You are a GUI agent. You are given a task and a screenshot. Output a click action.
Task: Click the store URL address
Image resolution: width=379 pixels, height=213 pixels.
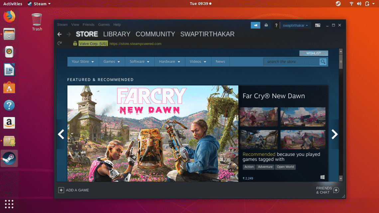(135, 44)
